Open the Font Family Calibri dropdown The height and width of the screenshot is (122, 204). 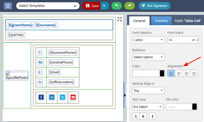coord(148,40)
